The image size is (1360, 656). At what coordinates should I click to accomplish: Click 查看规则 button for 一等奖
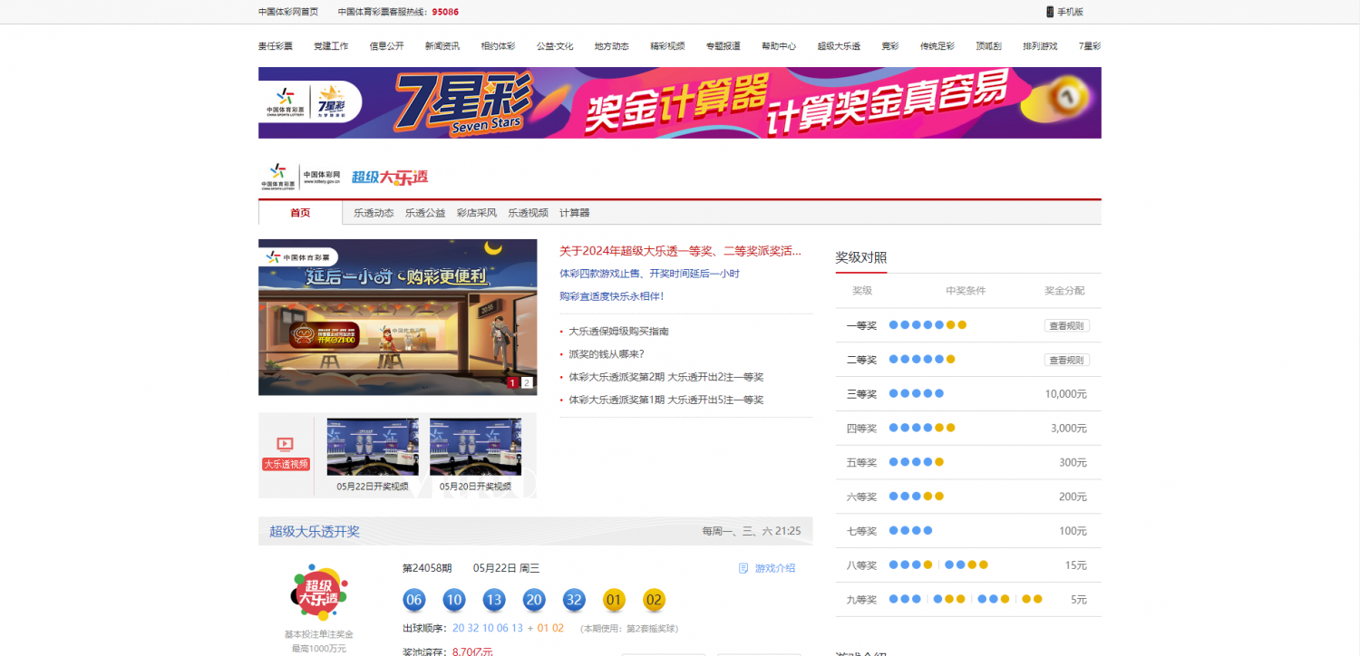click(x=1066, y=325)
